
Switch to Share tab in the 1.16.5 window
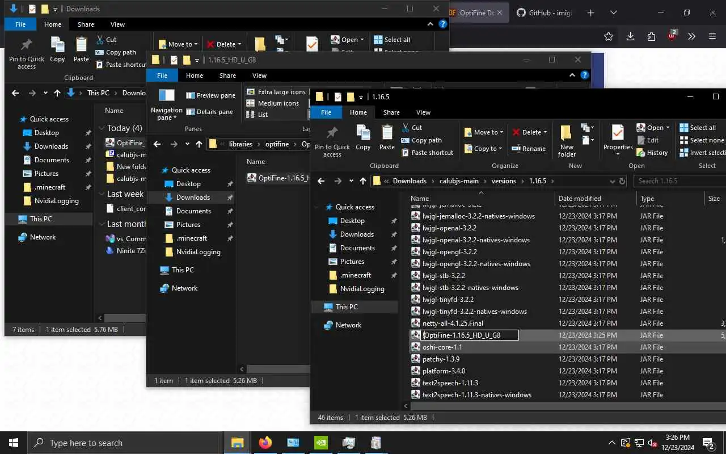coord(391,112)
